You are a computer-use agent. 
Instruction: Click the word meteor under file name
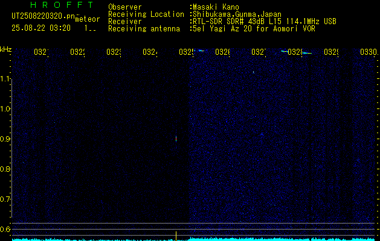point(88,19)
